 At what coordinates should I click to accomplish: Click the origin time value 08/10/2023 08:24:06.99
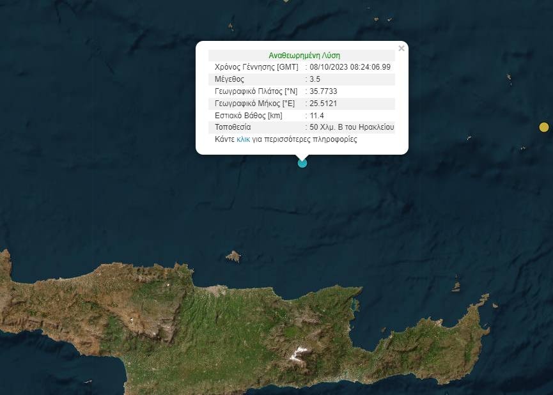(x=350, y=67)
